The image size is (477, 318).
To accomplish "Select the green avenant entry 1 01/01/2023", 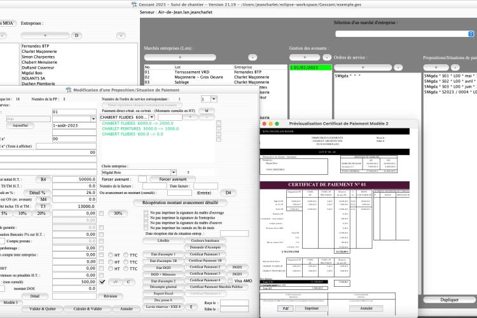I will coord(310,67).
